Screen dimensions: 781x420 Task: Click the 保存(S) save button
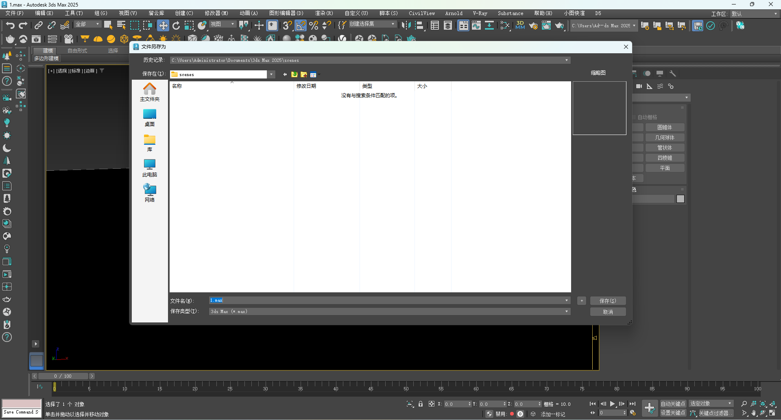608,301
